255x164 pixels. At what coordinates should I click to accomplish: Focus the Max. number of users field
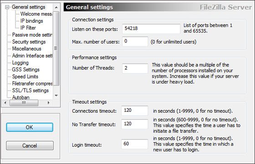[x=135, y=41]
